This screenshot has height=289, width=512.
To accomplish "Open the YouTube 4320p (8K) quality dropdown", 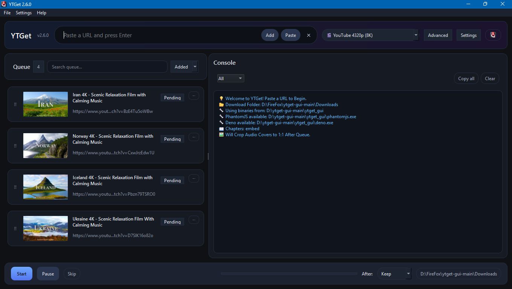I will pos(370,35).
